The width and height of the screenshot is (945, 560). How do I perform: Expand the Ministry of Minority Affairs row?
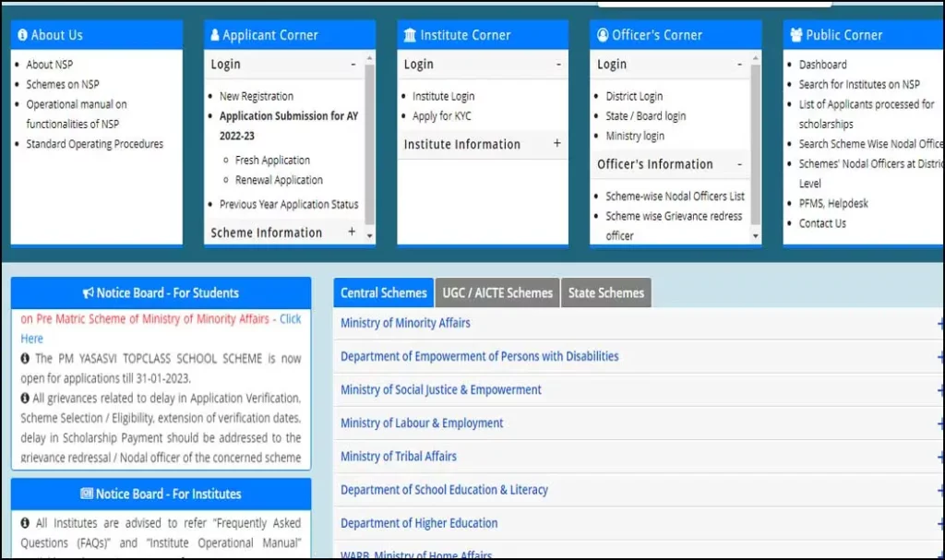pos(939,324)
